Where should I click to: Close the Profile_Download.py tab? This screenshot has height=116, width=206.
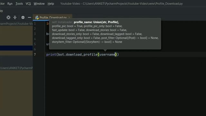[69, 17]
